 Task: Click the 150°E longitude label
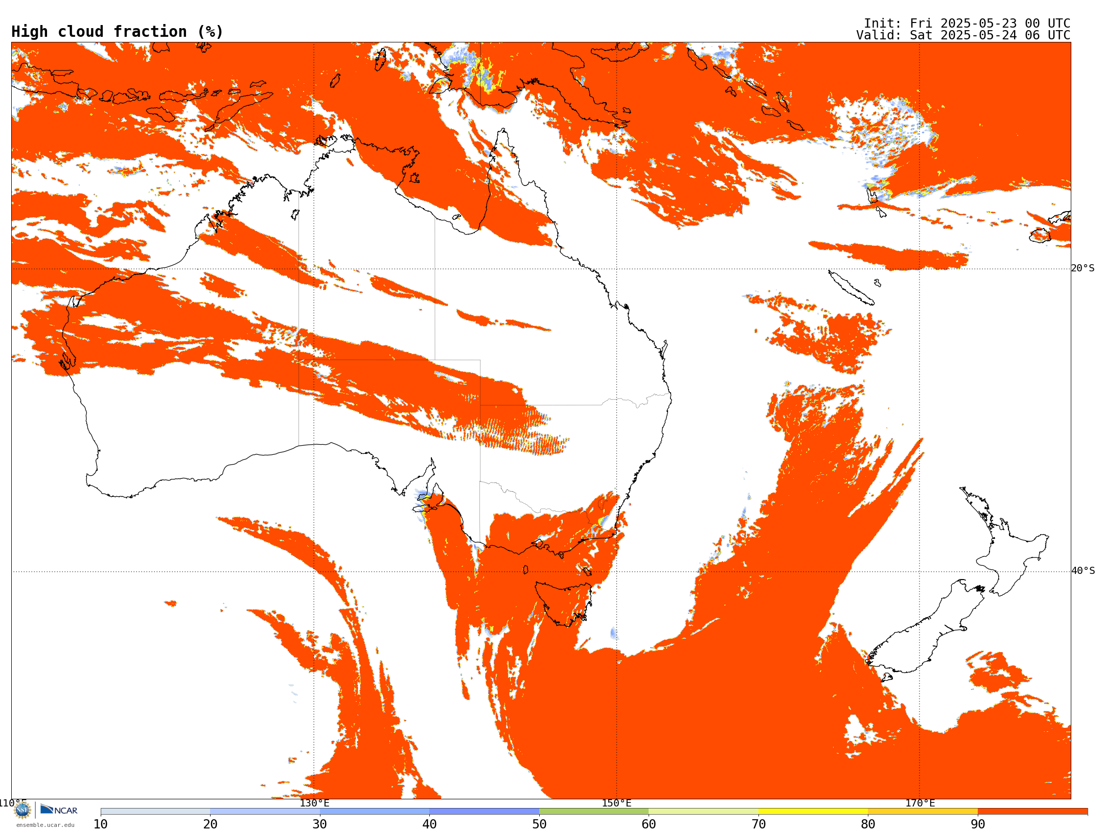tap(616, 803)
